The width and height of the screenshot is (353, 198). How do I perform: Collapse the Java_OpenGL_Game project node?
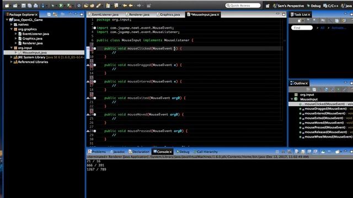(7, 20)
